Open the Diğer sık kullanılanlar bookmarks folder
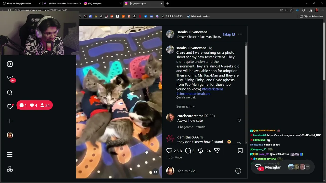The height and width of the screenshot is (183, 326). (x=311, y=16)
